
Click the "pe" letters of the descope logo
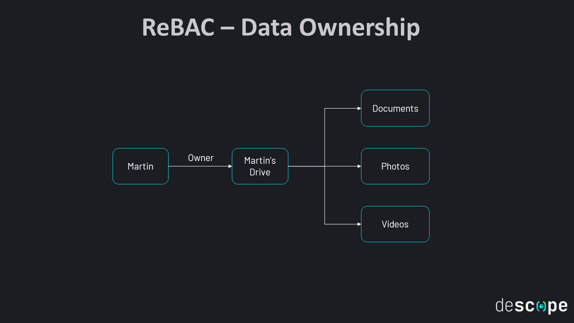click(x=557, y=307)
